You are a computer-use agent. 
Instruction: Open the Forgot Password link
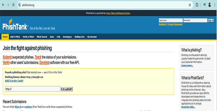click(175, 24)
